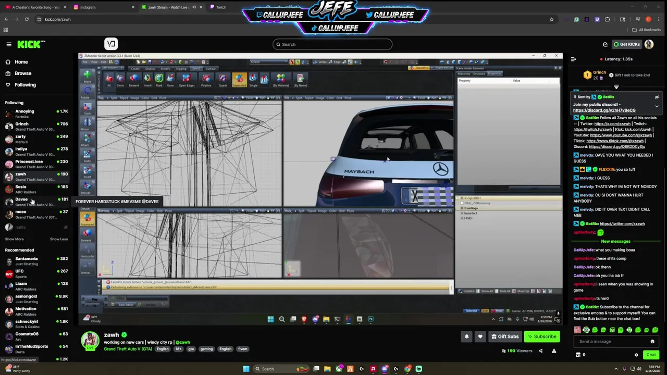Click the Invert selection icon

pos(147,79)
